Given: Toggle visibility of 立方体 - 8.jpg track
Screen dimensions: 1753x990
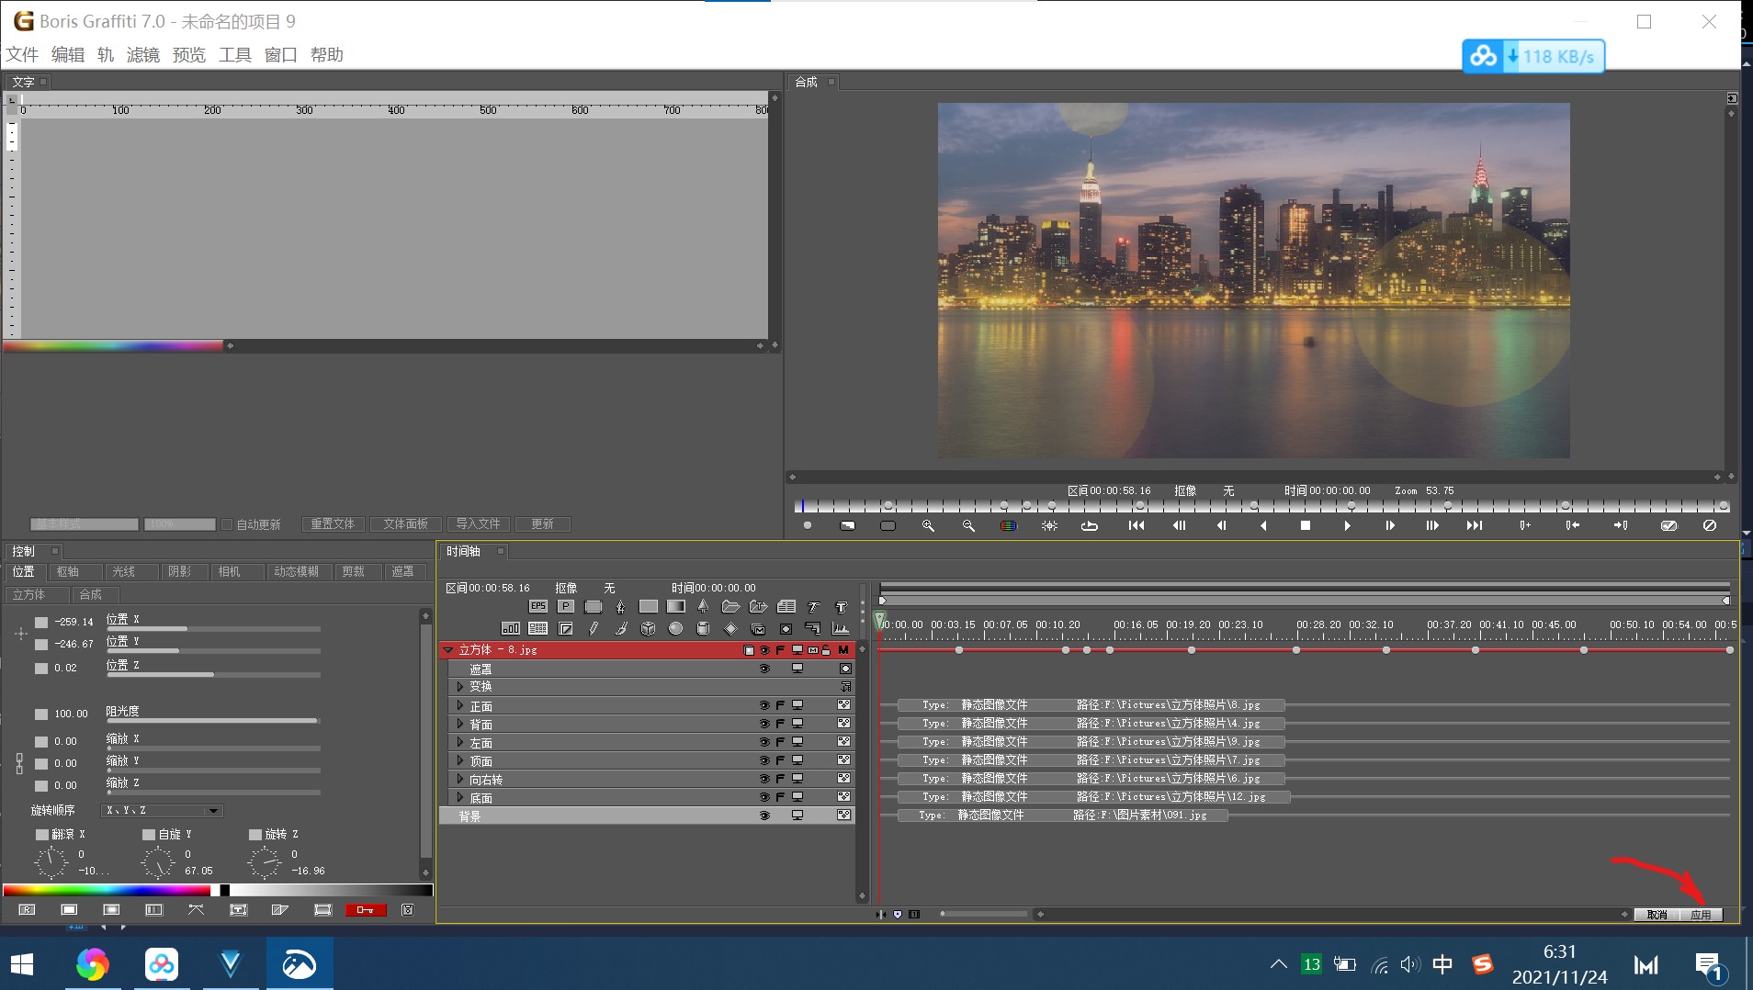Looking at the screenshot, I should point(763,650).
